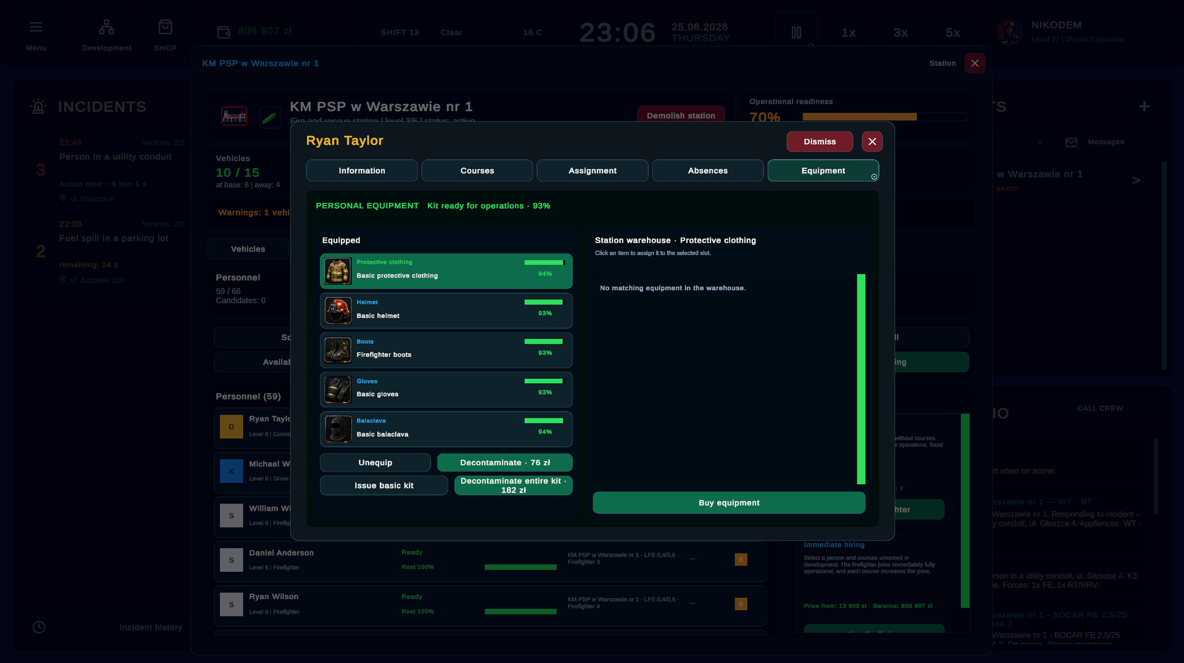Click the incidents siren icon
The width and height of the screenshot is (1184, 663).
[38, 107]
